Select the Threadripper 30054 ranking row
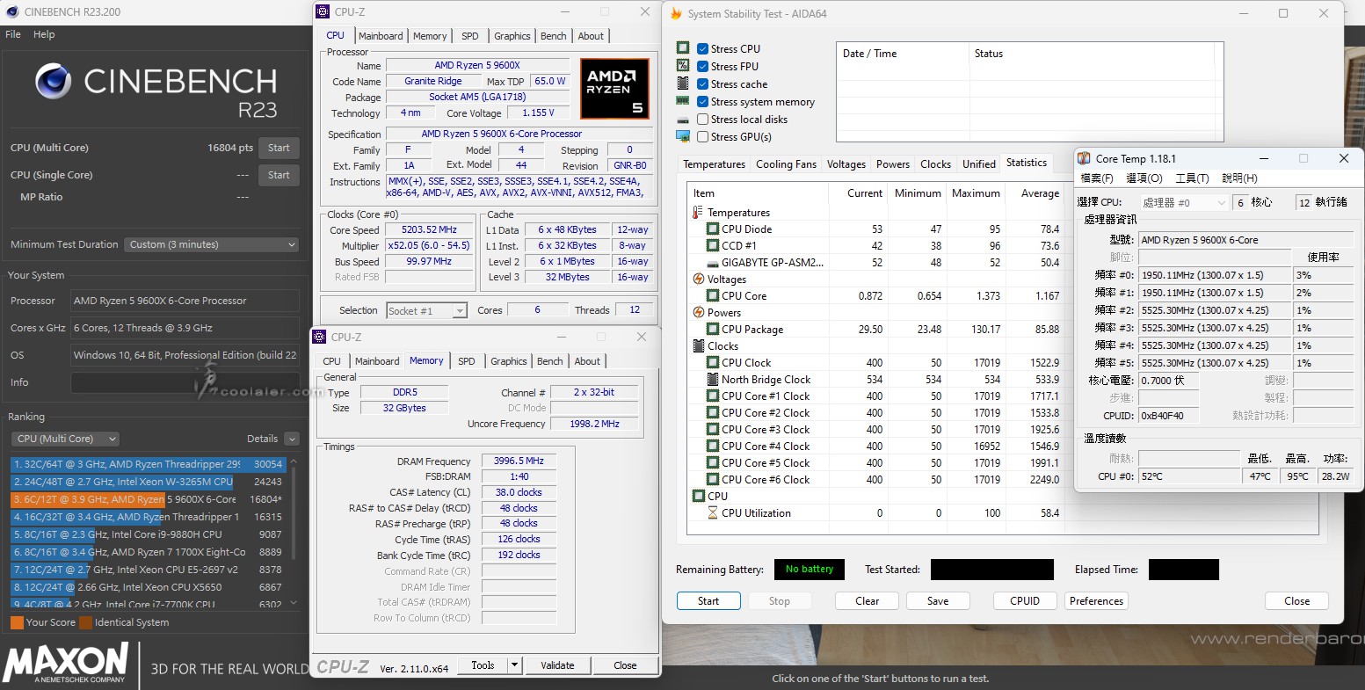Viewport: 1365px width, 690px height. [x=148, y=464]
